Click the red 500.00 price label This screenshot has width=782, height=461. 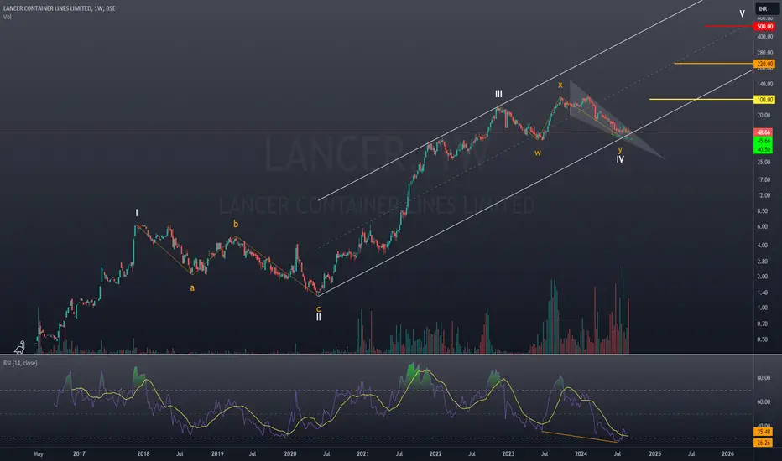coord(764,27)
